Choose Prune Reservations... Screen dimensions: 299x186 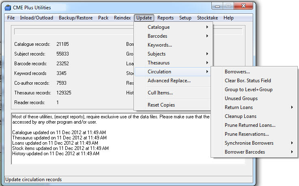click(x=254, y=134)
